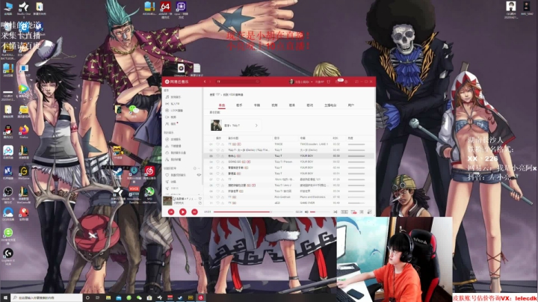Download the TT song by TWICE
538x302 pixels.
coord(223,144)
